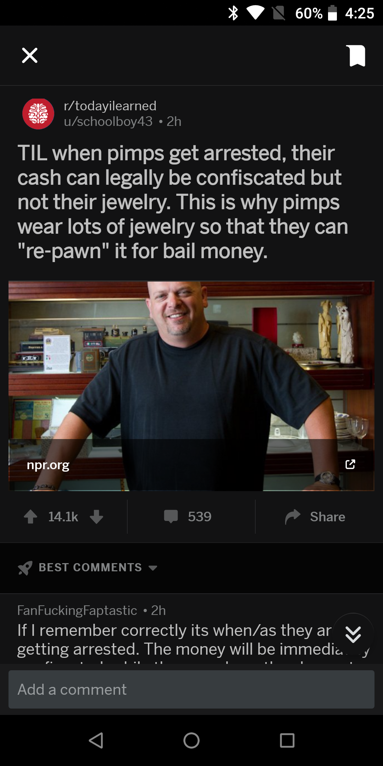
Task: Tap the Android home navigation button
Action: click(x=191, y=740)
